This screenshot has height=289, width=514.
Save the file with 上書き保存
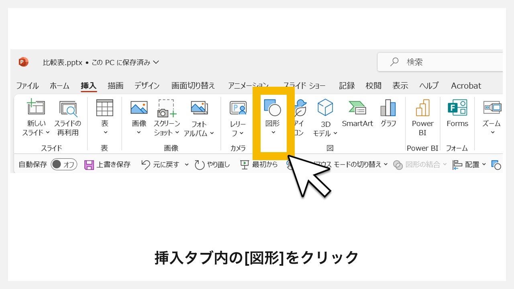pos(107,164)
